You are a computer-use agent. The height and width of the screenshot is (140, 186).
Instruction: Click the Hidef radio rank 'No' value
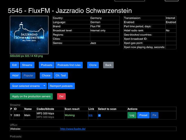(167, 31)
